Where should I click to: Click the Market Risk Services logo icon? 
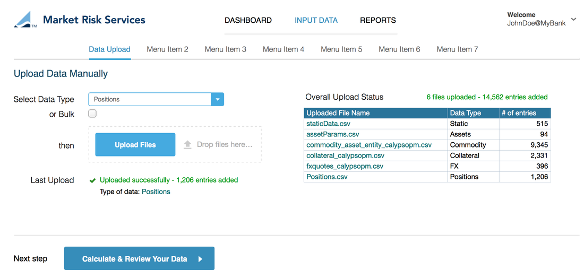(25, 20)
